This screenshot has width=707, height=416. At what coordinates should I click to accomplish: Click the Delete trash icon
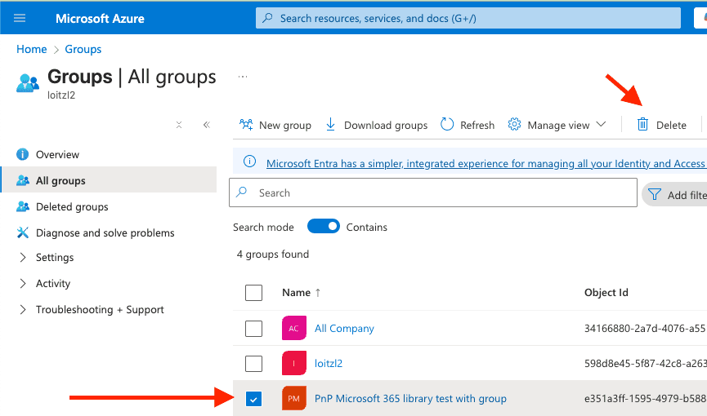pyautogui.click(x=643, y=125)
